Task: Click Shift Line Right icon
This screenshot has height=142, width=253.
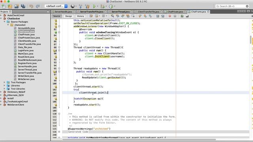Action: pos(162,16)
